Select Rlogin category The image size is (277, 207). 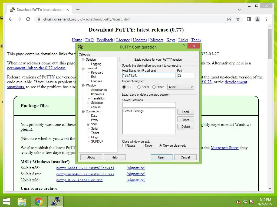pyautogui.click(x=95, y=137)
